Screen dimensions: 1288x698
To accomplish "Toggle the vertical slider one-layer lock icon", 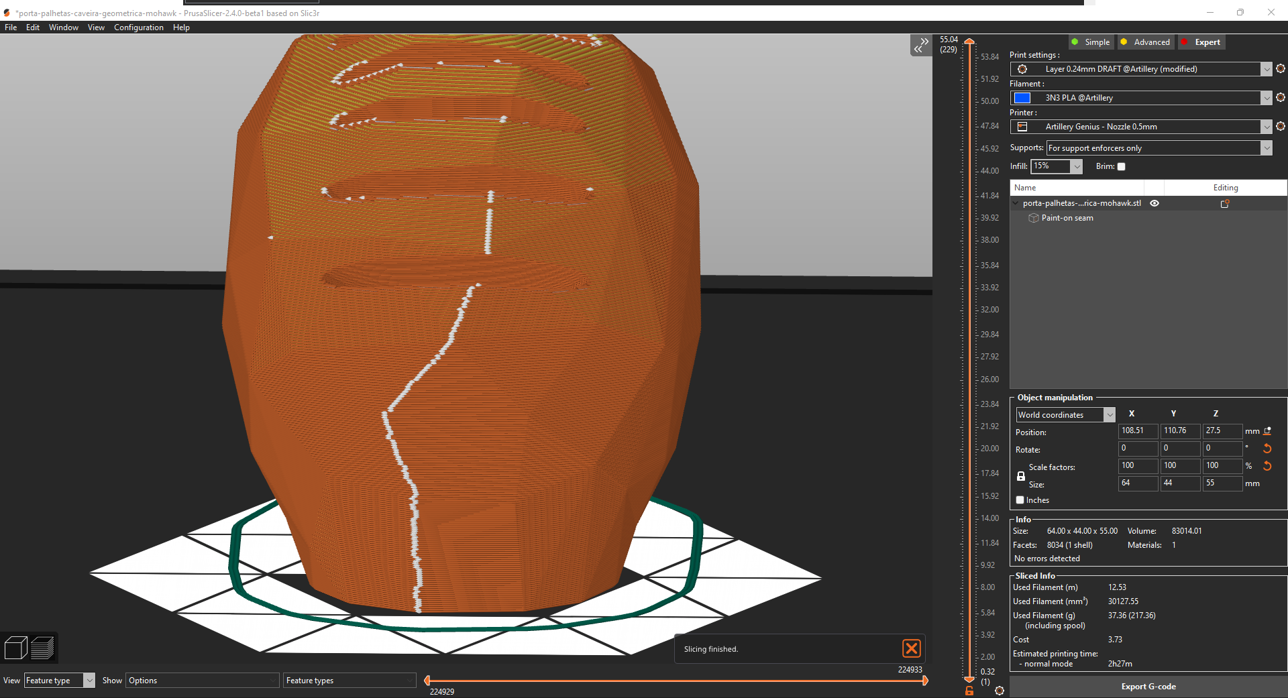I will [969, 691].
